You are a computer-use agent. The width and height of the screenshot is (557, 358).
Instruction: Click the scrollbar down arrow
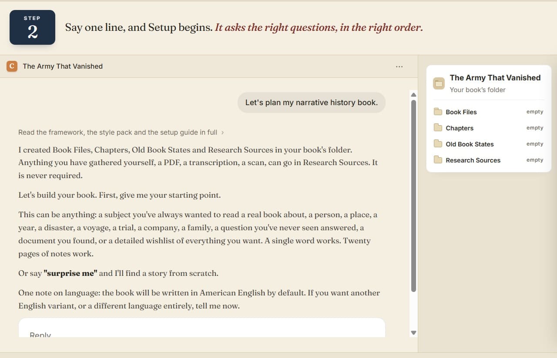tap(414, 333)
